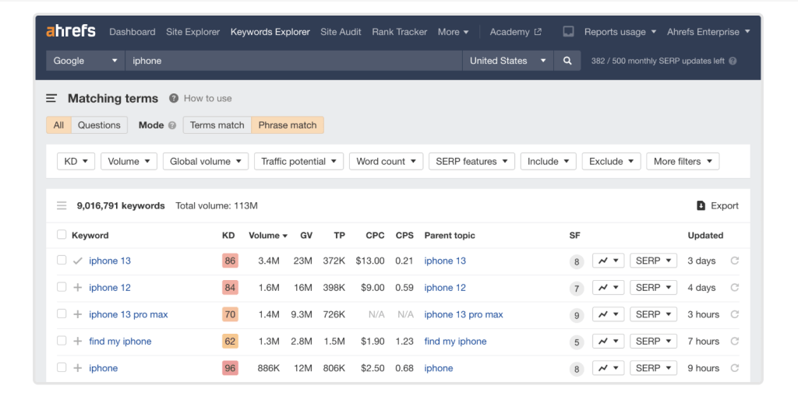Check the iphone row checkbox
The width and height of the screenshot is (798, 396).
62,367
